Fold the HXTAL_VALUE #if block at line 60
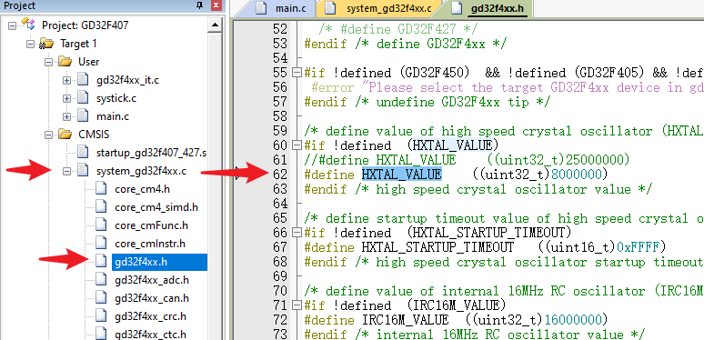This screenshot has width=704, height=340. click(x=296, y=145)
